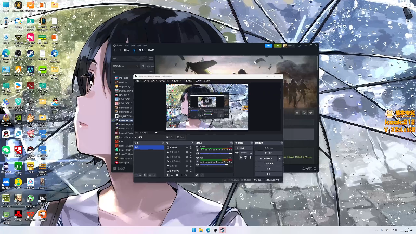Pop out the Sources dock
Viewport: 416px width, 234px height.
[x=192, y=142]
